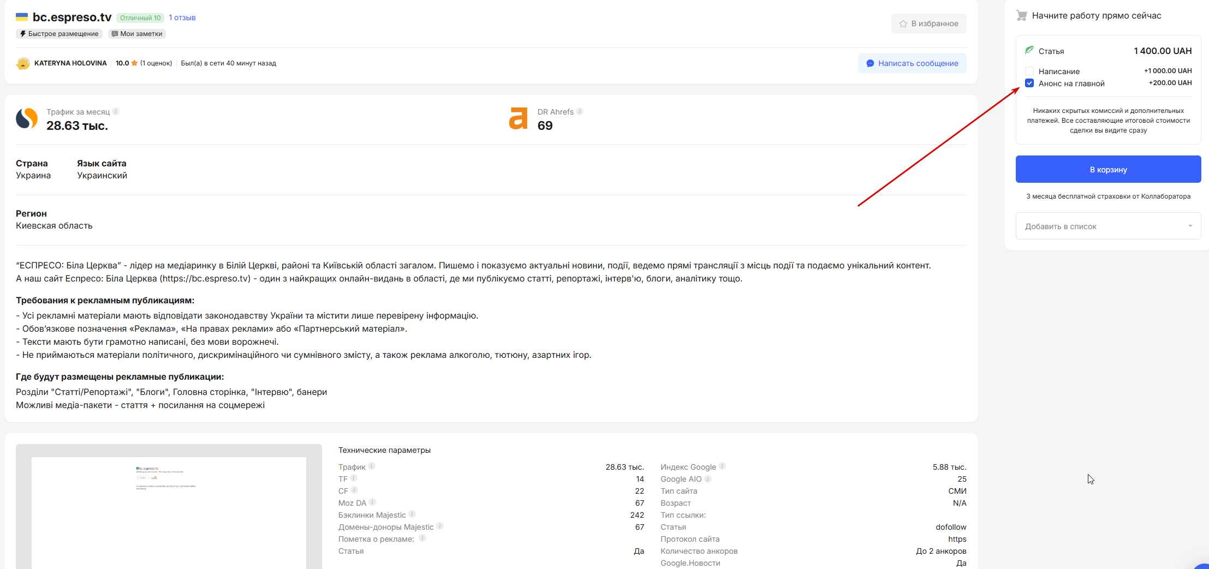This screenshot has height=569, width=1209.
Task: Click the info icon beside Домены-доноры Majestic
Action: coord(440,526)
